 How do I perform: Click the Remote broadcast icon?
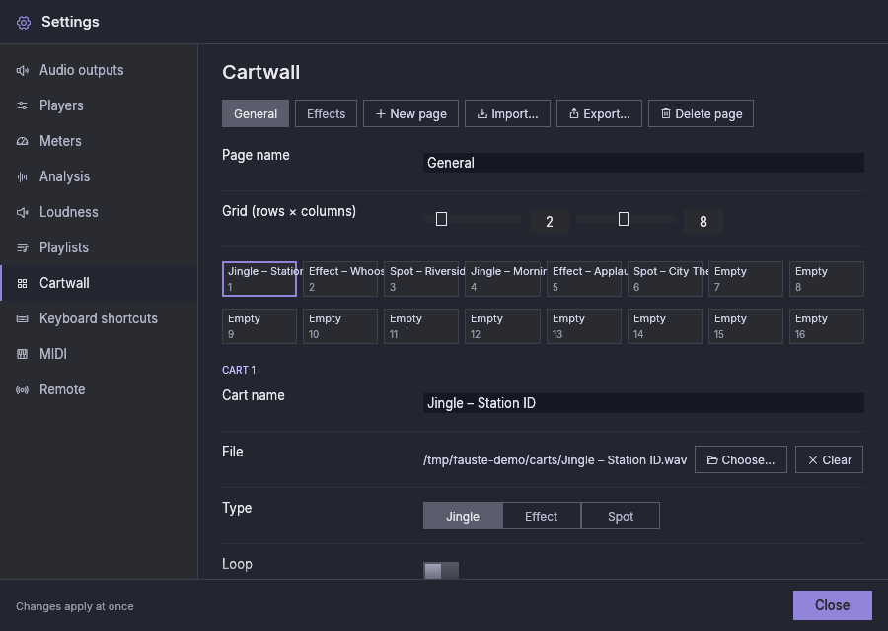[x=22, y=389]
